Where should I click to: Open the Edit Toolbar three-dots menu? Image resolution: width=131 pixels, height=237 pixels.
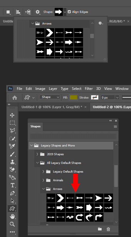[x=12, y=232]
